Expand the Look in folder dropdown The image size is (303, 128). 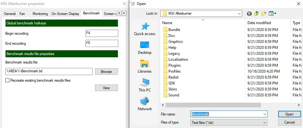point(240,13)
